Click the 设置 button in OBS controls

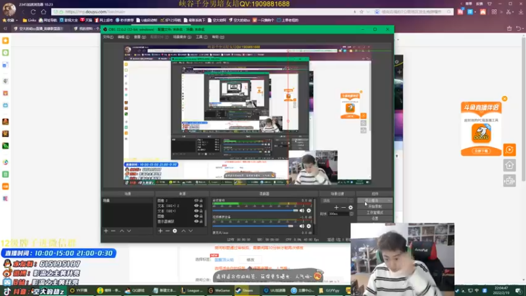coord(374,218)
